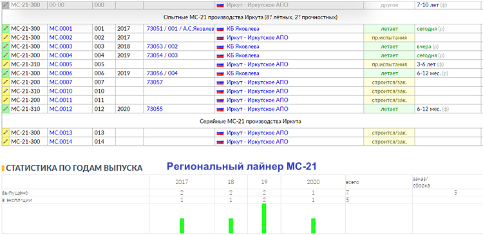Open Иркут - Иркутское АПО link in MC.0010 row
Image resolution: width=483 pixels, height=235 pixels.
tap(257, 91)
